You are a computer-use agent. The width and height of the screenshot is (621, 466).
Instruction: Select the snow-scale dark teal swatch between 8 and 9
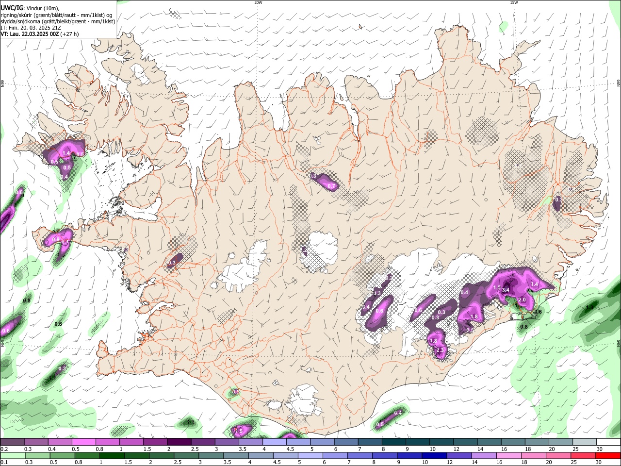394,442
